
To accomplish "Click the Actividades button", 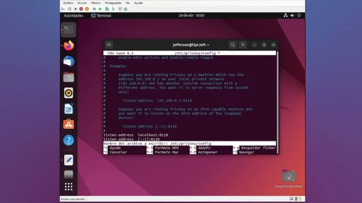I will pyautogui.click(x=74, y=16).
